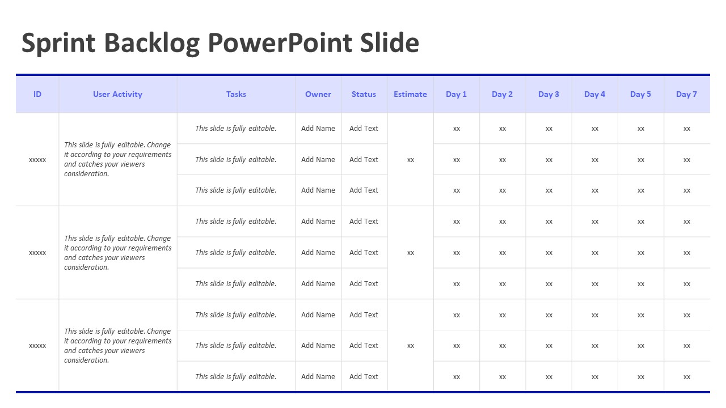The height and width of the screenshot is (408, 726).
Task: Click the last row's Day 7 xx cell
Action: click(x=687, y=377)
